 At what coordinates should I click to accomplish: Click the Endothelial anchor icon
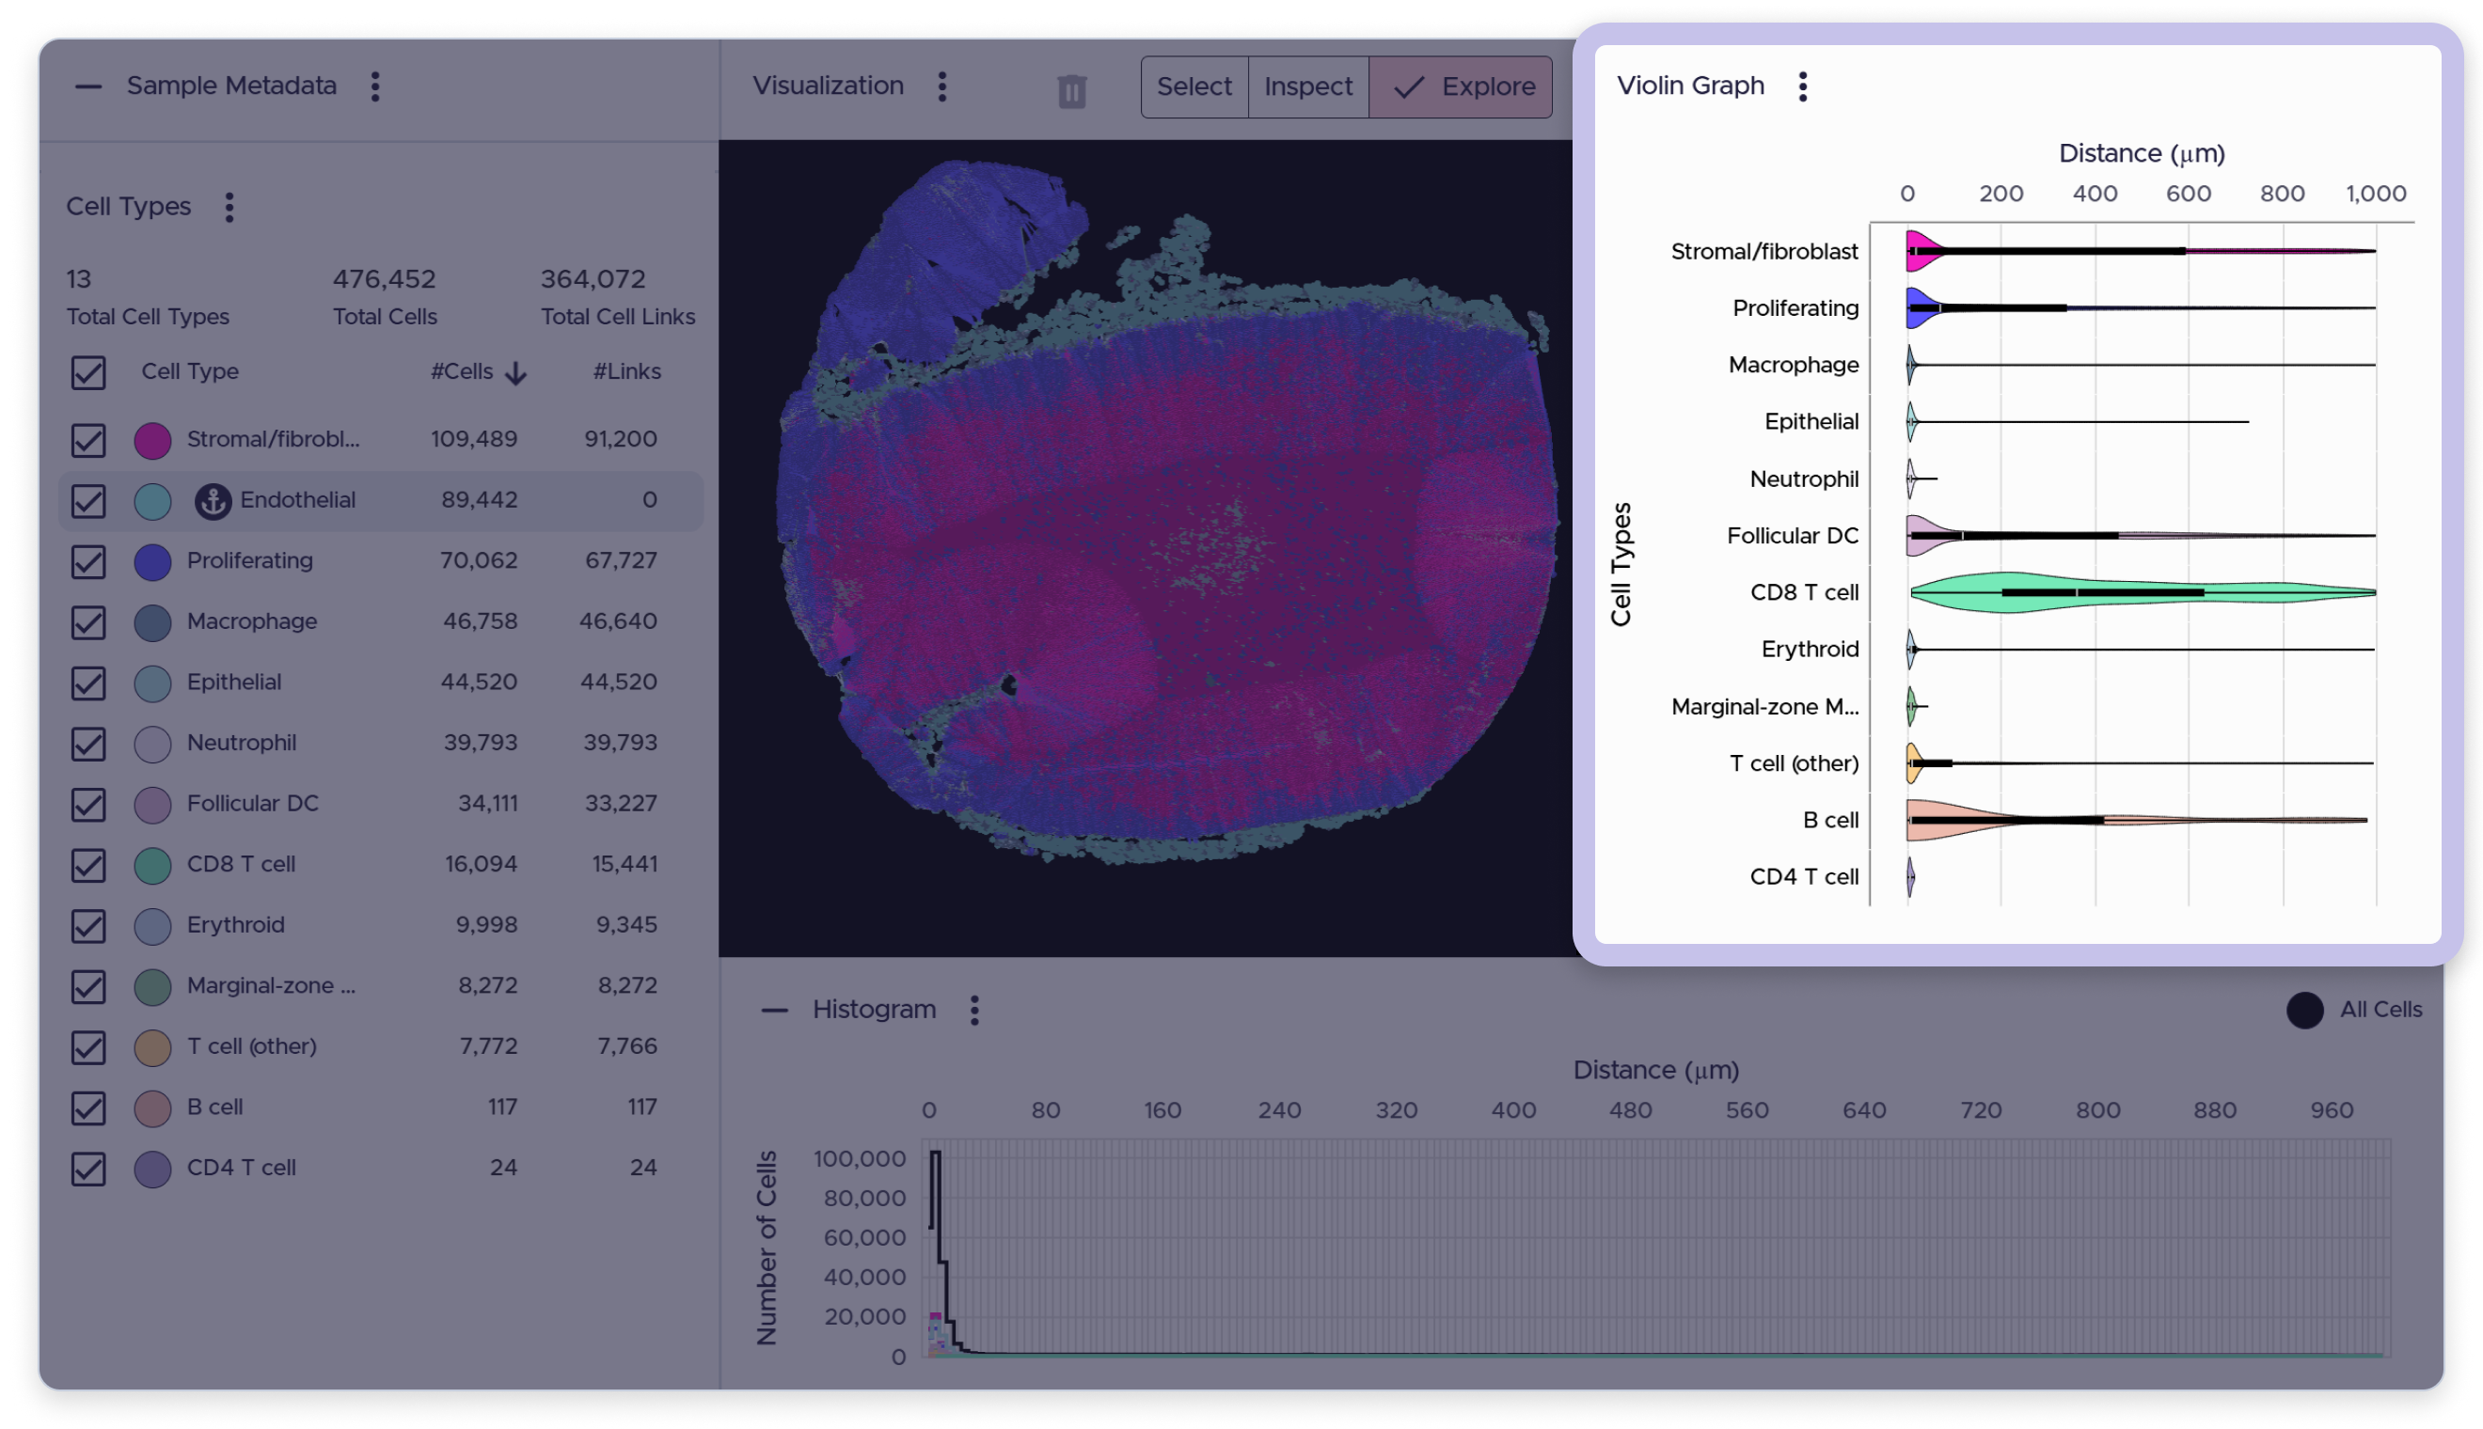tap(212, 500)
